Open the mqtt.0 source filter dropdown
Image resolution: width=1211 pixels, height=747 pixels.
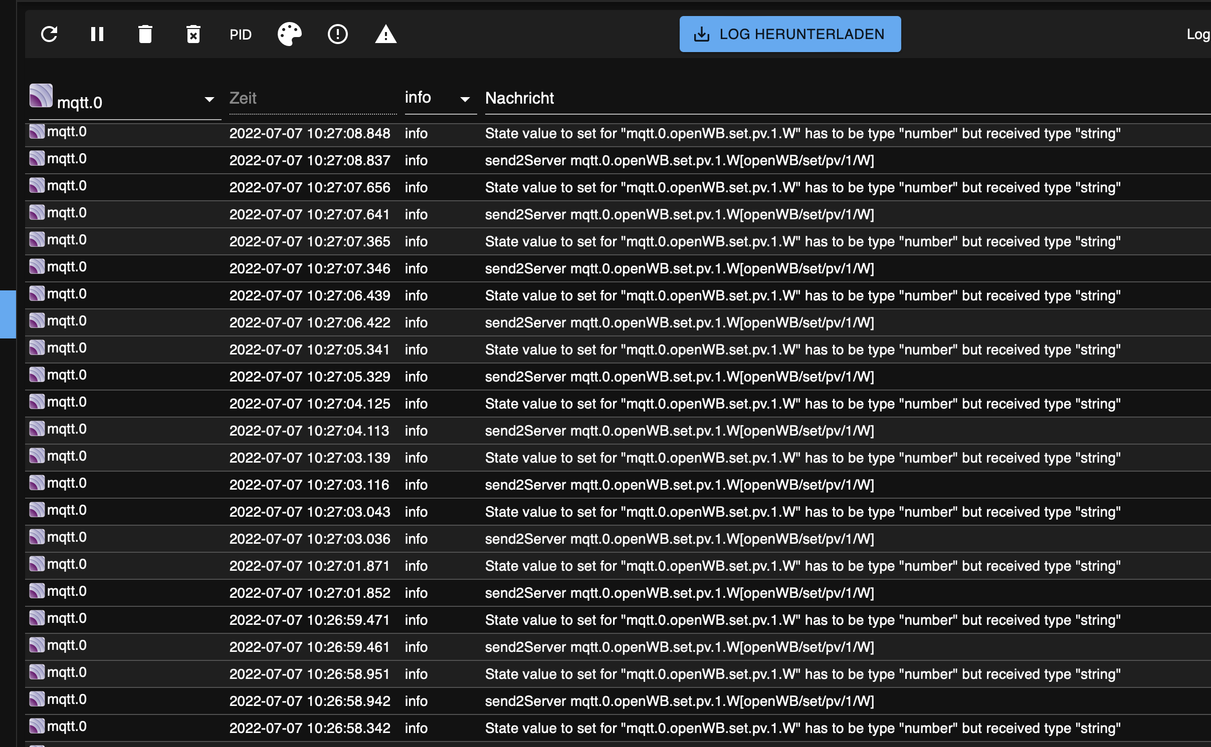click(x=210, y=100)
